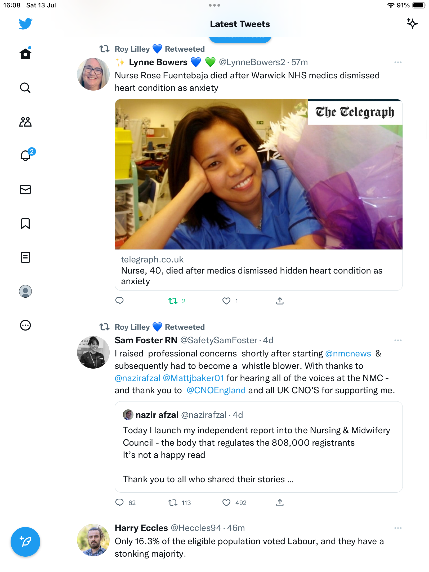Open the Profile item in sidebar

(25, 291)
